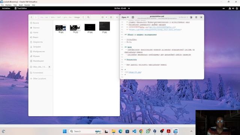Open VirtualBox from the taskbar

[155, 131]
